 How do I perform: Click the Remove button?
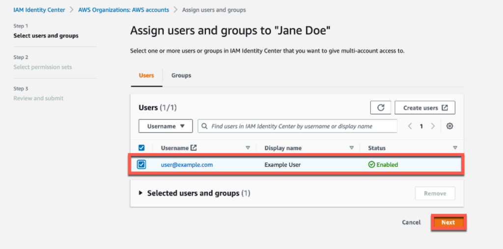click(435, 194)
